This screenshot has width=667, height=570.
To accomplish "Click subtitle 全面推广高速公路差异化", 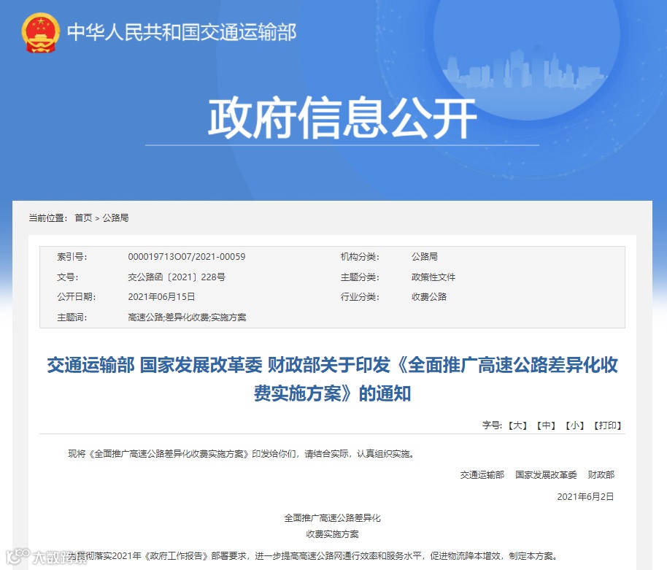I will 332,517.
